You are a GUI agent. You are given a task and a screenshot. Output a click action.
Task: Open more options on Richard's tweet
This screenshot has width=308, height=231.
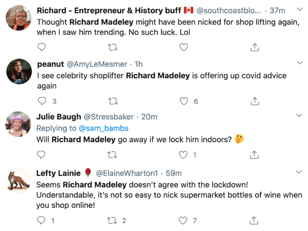(x=299, y=9)
